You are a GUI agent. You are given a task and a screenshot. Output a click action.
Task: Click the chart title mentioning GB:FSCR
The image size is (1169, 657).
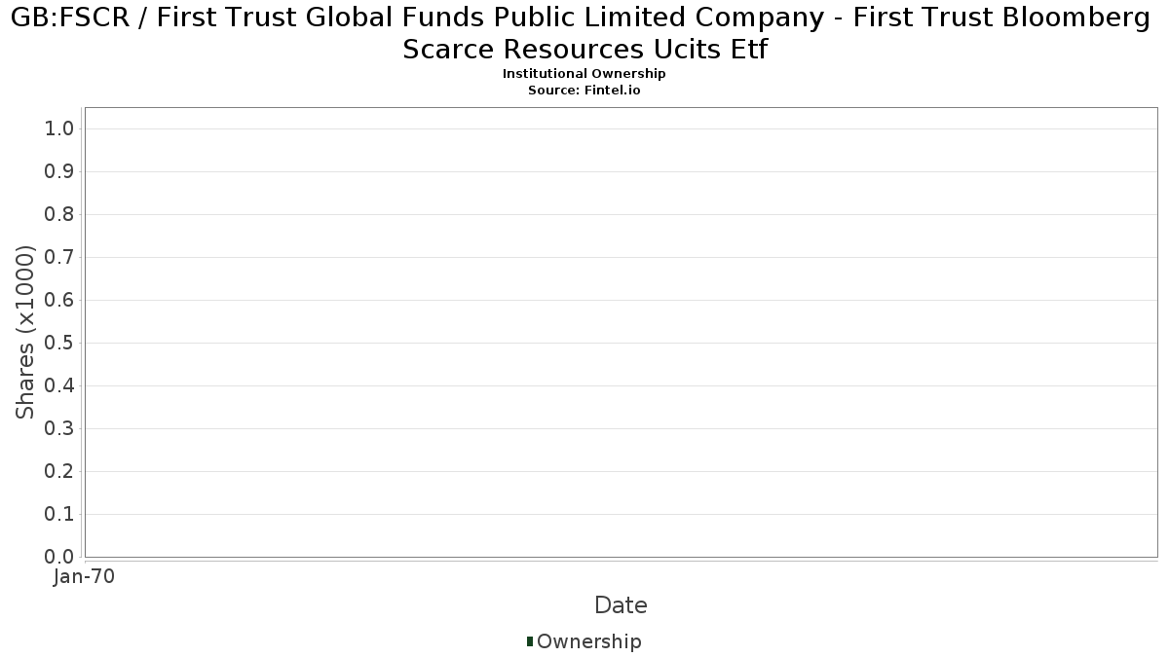click(x=584, y=34)
